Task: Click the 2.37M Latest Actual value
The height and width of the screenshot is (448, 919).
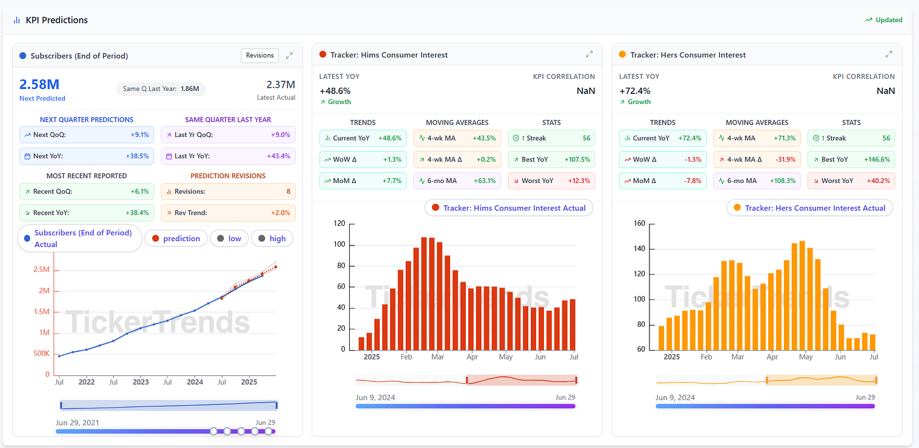Action: [280, 85]
